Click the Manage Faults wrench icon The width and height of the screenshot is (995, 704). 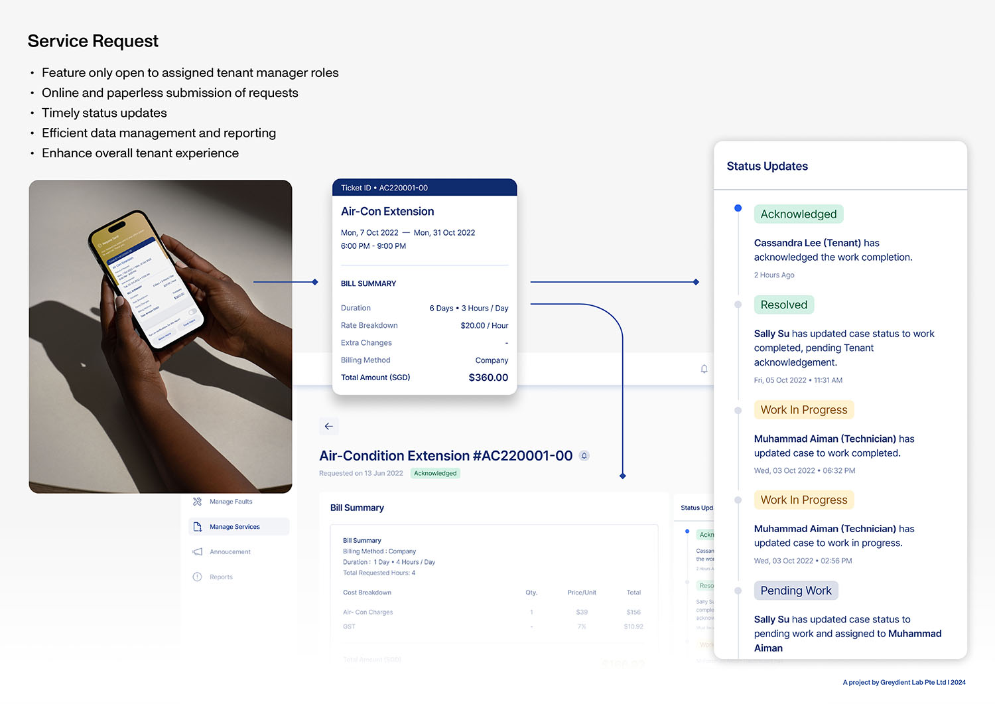[197, 502]
